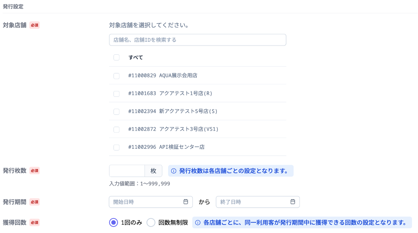418x233 pixels.
Task: Select the 1回のみ radio button
Action: coord(113,223)
